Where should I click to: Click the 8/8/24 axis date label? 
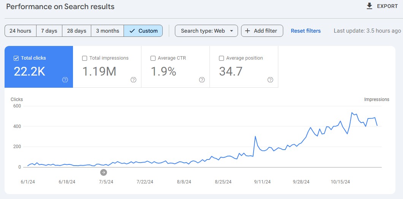184,182
